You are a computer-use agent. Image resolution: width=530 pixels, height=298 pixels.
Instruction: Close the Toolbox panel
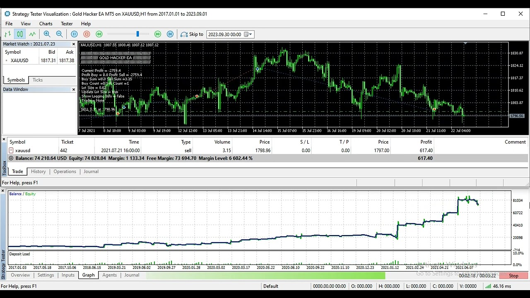coord(4,139)
